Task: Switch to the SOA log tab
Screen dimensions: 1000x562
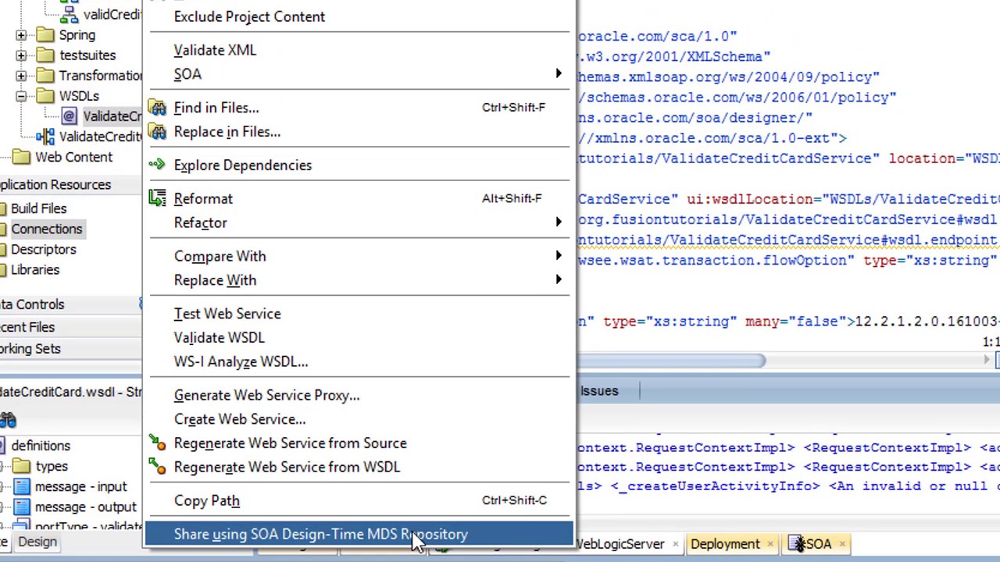Action: point(818,544)
